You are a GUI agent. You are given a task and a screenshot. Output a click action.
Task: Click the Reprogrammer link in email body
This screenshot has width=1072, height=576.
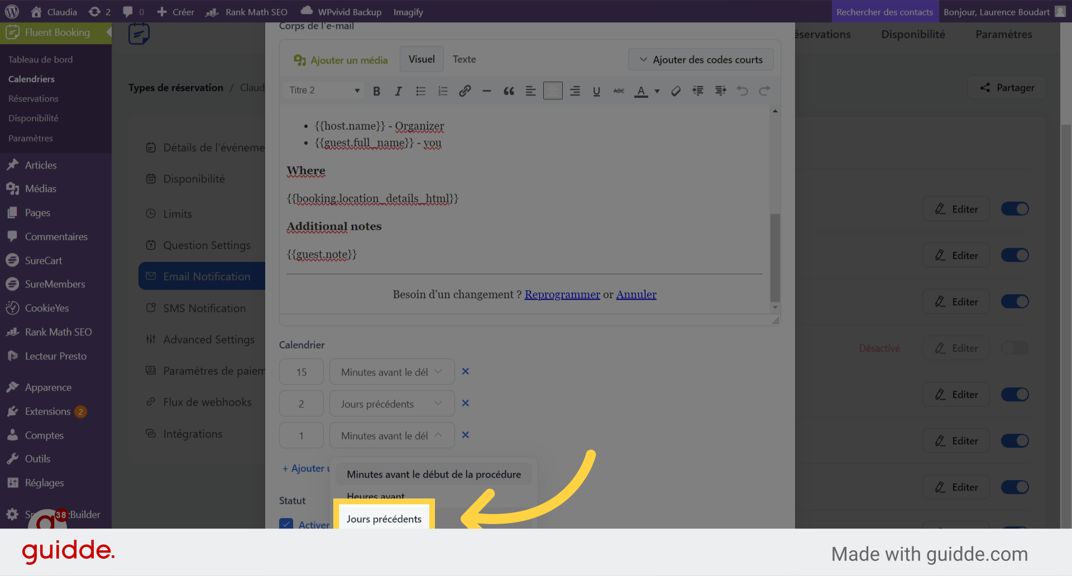pyautogui.click(x=562, y=294)
